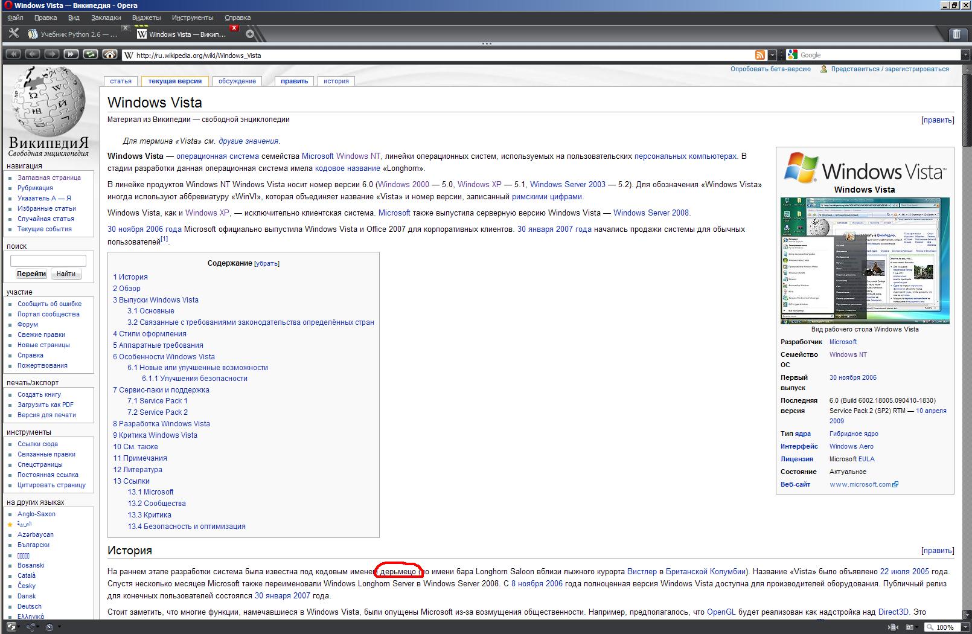Open the Windows Aero infobox link
972x634 pixels.
pos(851,446)
